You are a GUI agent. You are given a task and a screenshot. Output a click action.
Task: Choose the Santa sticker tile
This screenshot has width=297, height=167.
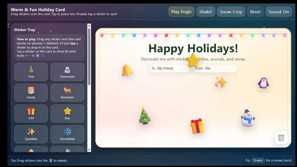31,93
